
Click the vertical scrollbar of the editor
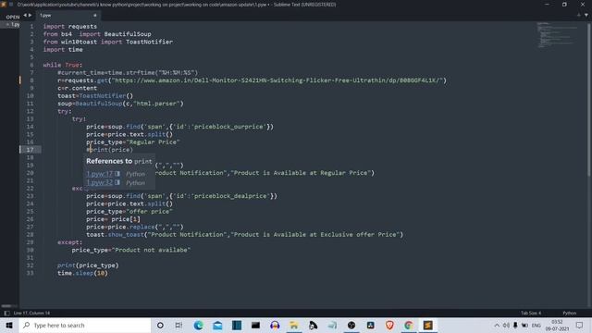click(588, 100)
